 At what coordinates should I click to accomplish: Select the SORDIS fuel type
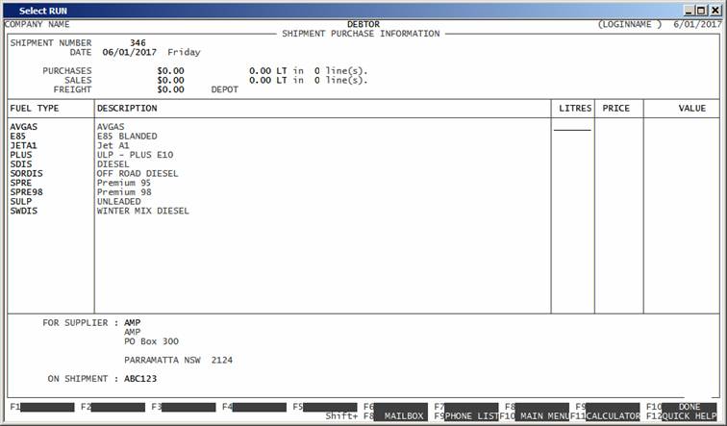26,173
